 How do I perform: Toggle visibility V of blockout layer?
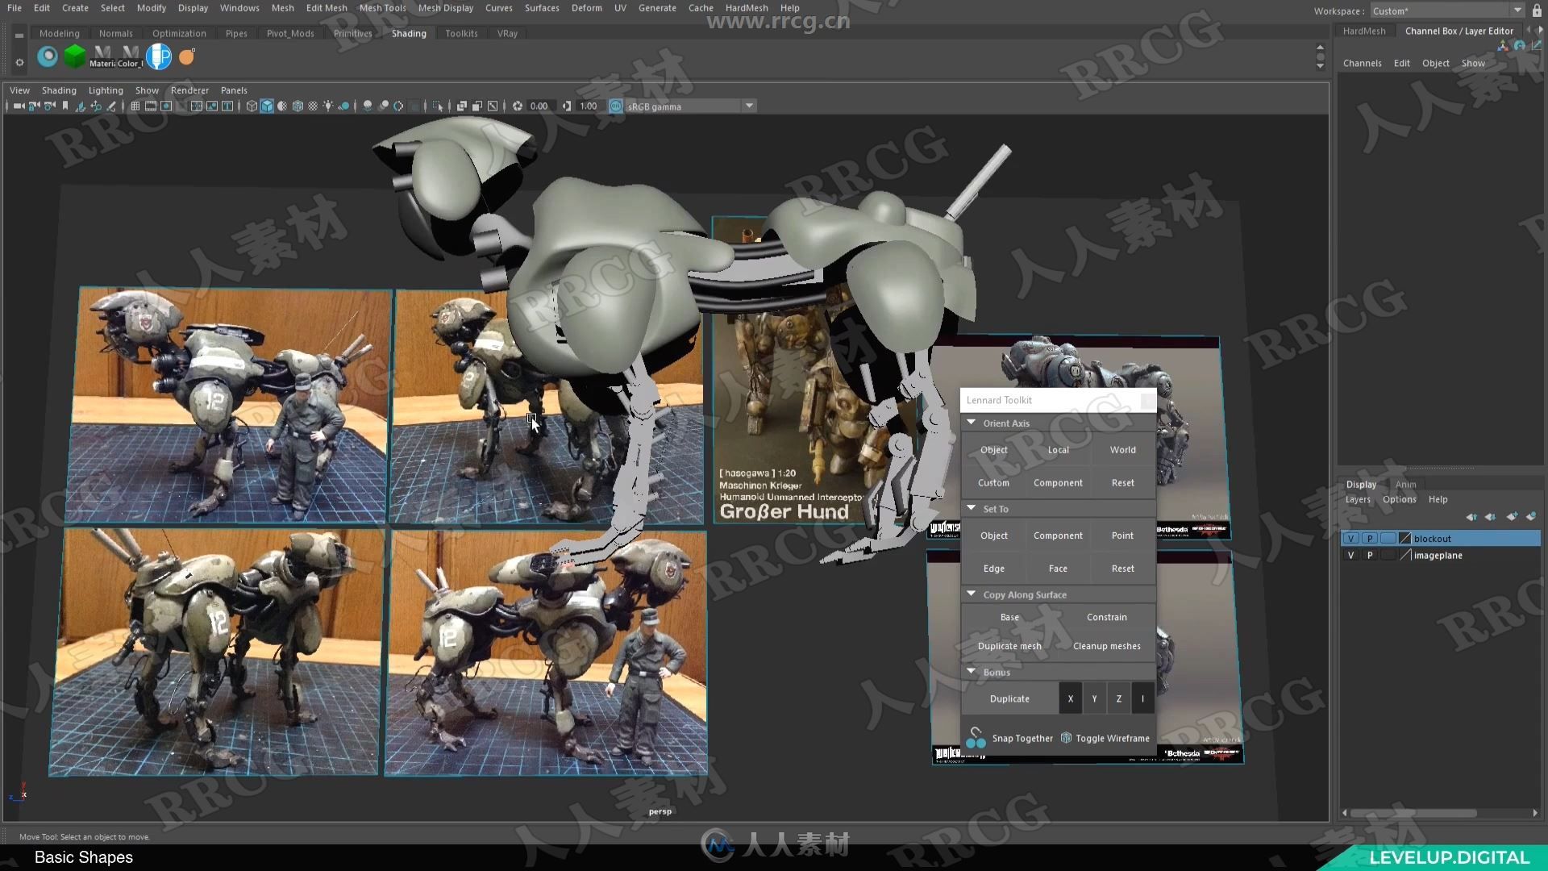click(1351, 539)
